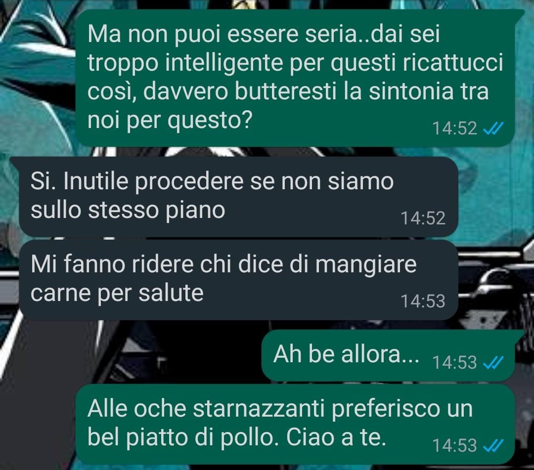
Task: Click the text 'noi per questo?'
Action: 170,120
